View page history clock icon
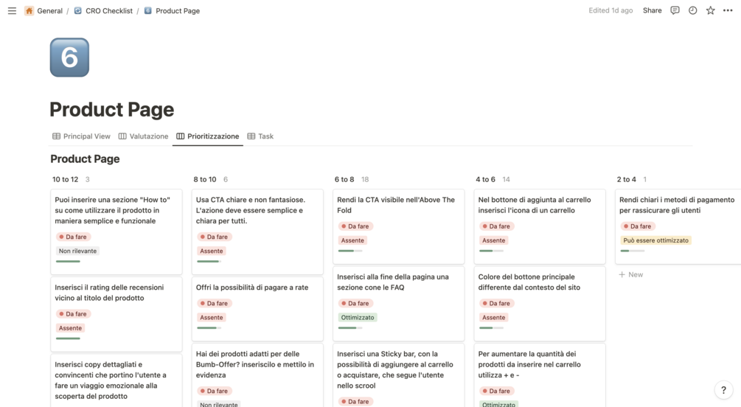741x407 pixels. click(x=692, y=10)
